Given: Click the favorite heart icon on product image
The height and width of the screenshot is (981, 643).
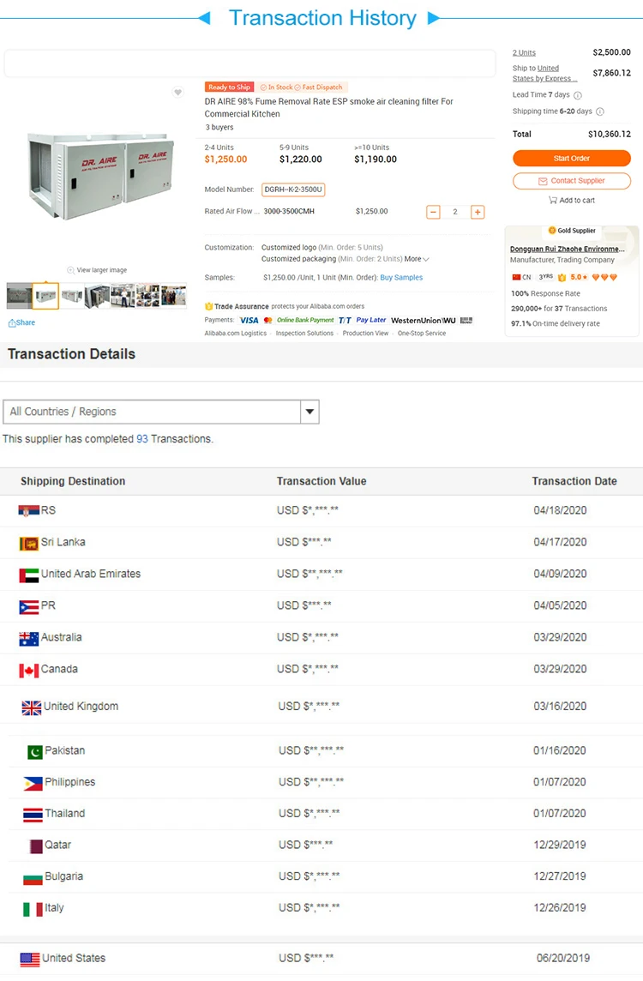Looking at the screenshot, I should coord(177,92).
